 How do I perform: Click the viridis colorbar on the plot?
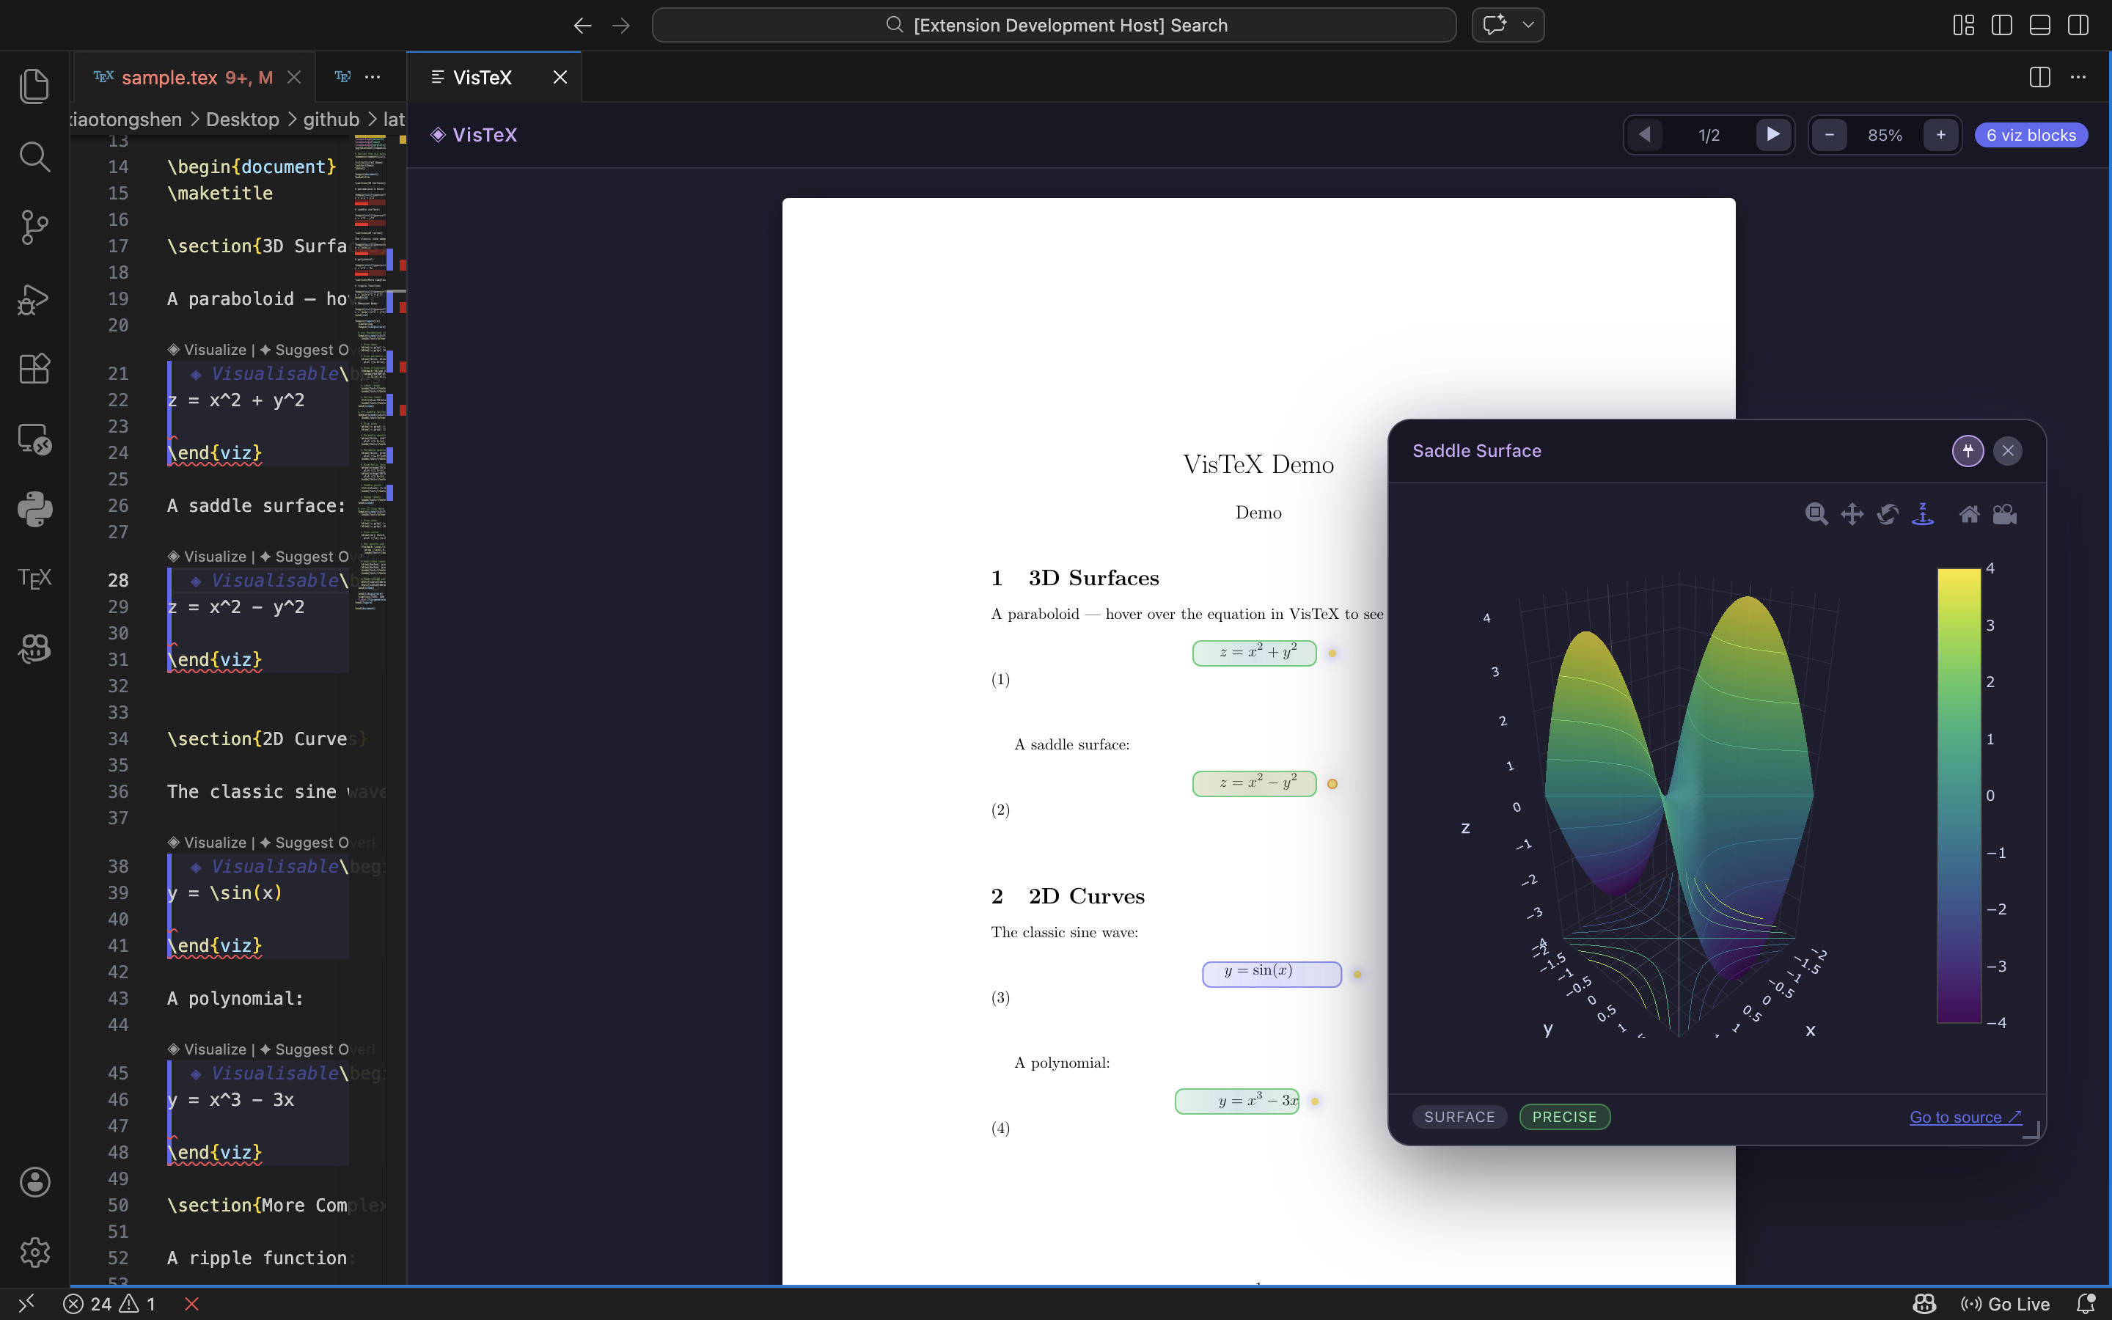(x=1959, y=794)
